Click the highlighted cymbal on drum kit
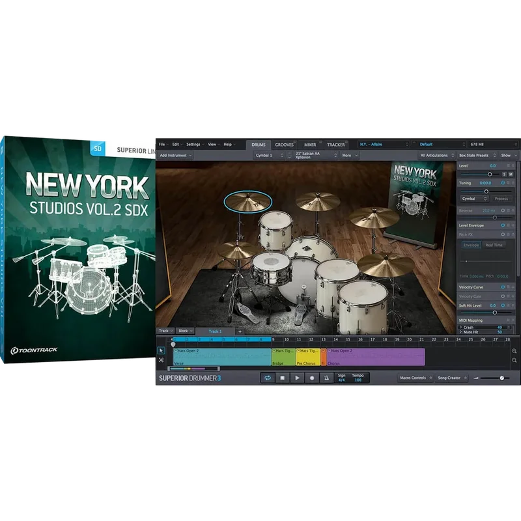The image size is (521, 521). (x=248, y=201)
